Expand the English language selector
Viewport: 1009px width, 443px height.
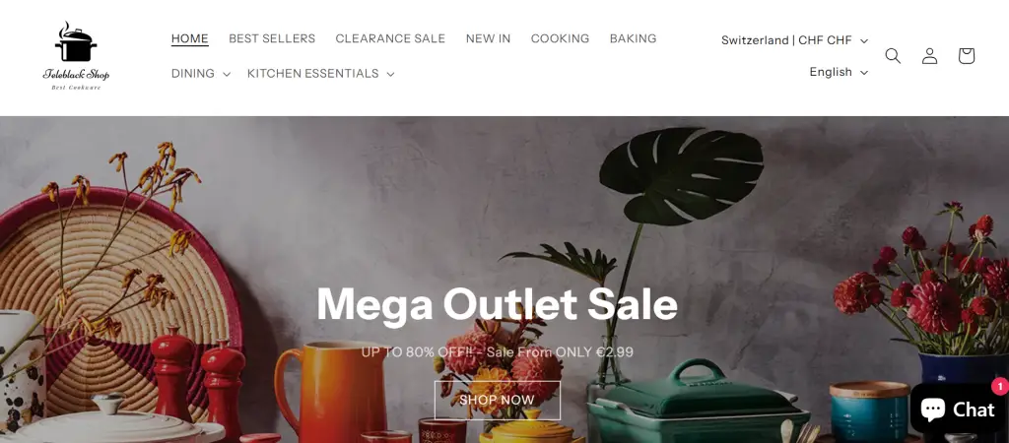(x=839, y=72)
